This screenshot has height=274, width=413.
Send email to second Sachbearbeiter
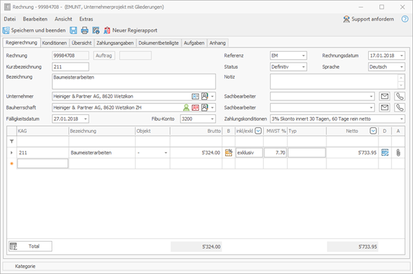click(385, 107)
